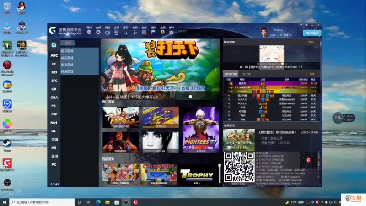
Task: Click Microsoft Edge on the taskbar
Action: (x=98, y=202)
